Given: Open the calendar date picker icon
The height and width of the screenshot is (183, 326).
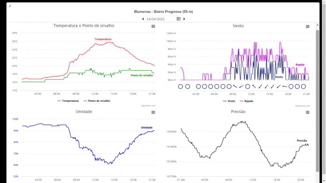Looking at the screenshot, I should (x=179, y=19).
